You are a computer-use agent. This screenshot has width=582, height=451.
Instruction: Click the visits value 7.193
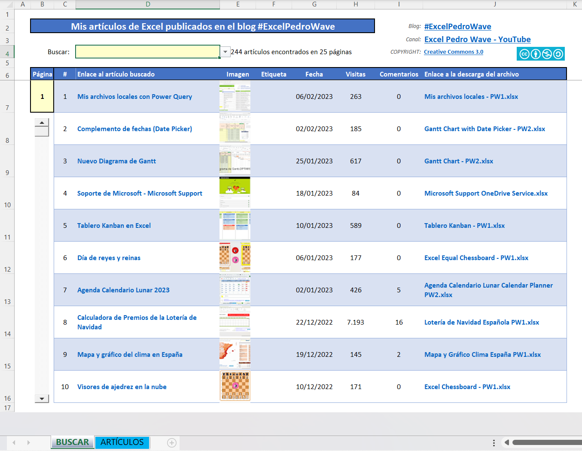pos(356,322)
